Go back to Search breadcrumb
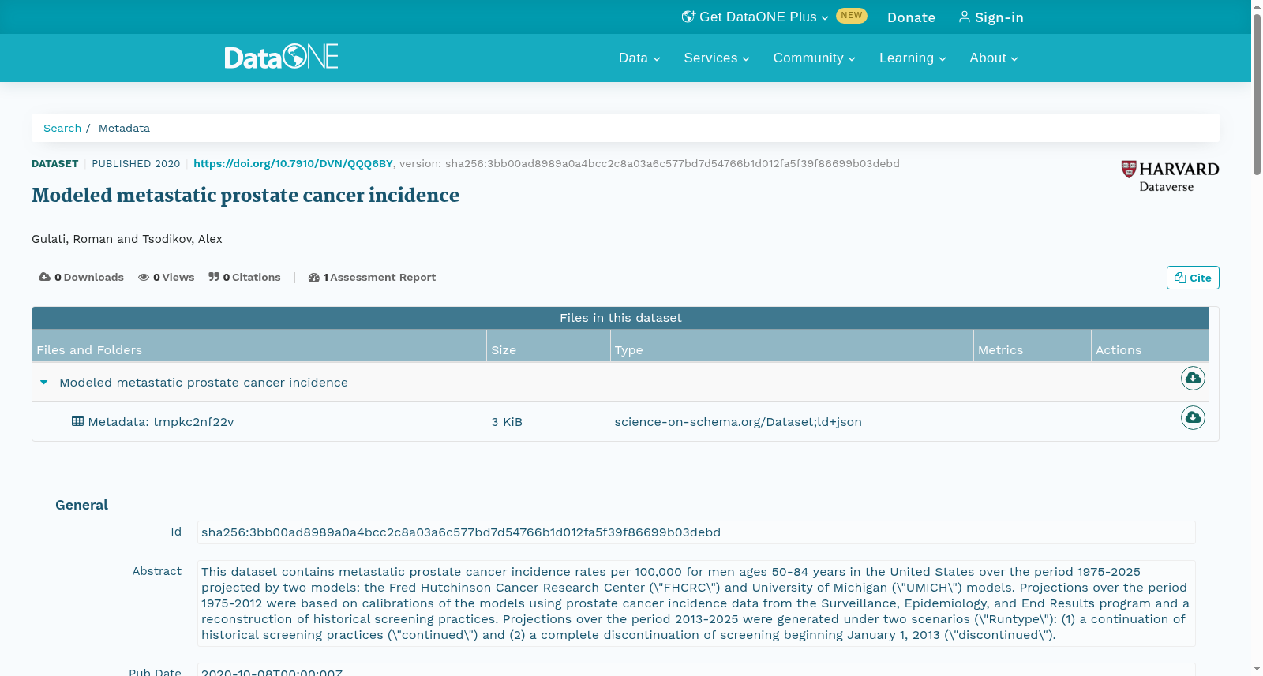The width and height of the screenshot is (1263, 676). pos(62,128)
